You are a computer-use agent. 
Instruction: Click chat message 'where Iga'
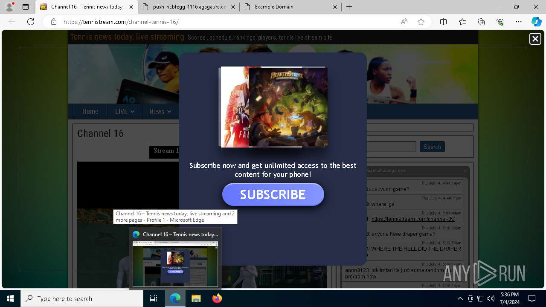[x=383, y=204]
